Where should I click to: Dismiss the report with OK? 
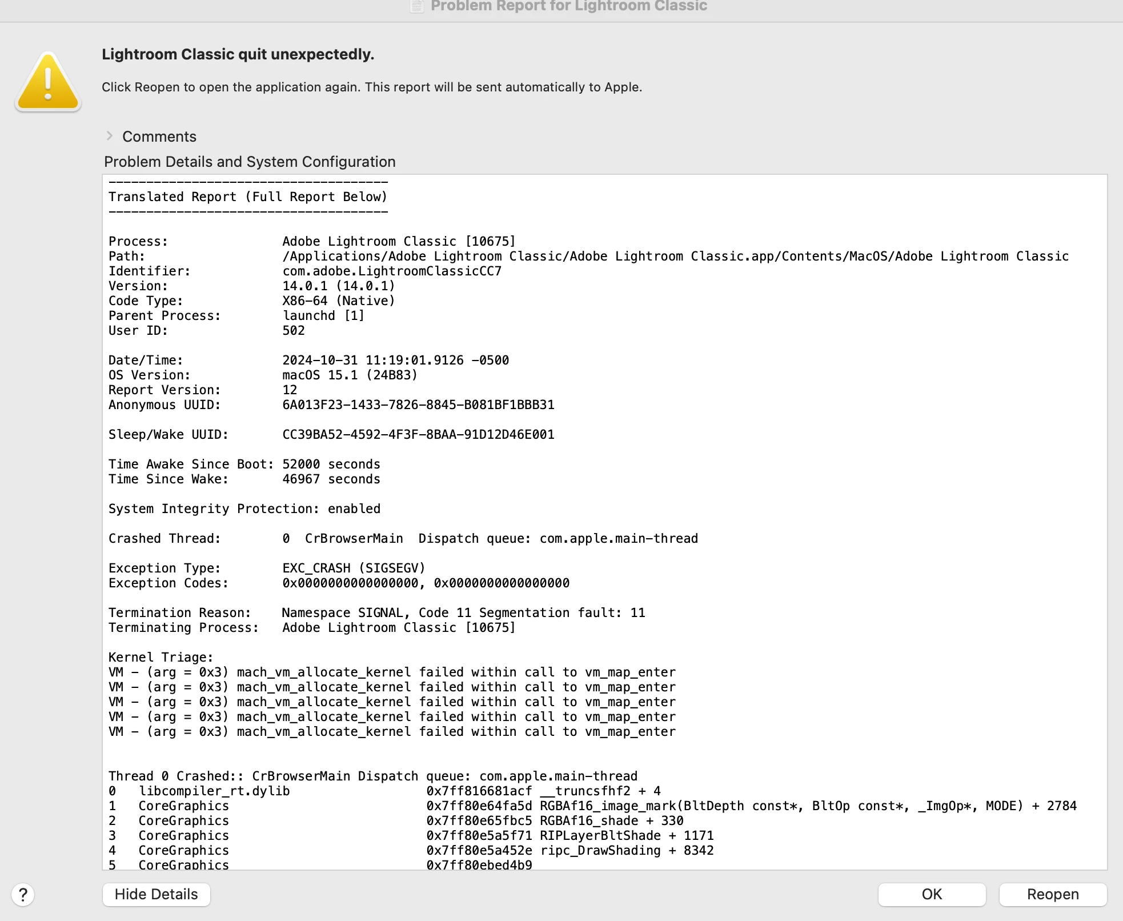click(x=932, y=894)
